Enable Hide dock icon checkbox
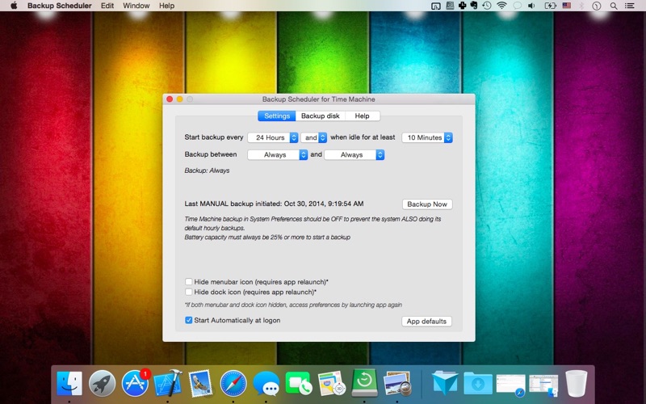The image size is (646, 404). click(189, 292)
